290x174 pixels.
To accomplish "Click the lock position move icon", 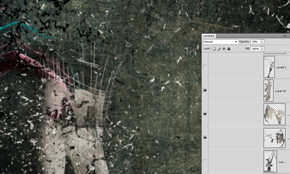I will (x=224, y=49).
